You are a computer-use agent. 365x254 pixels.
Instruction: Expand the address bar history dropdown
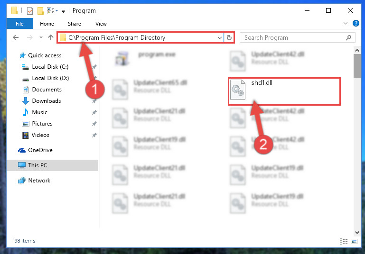coord(219,37)
